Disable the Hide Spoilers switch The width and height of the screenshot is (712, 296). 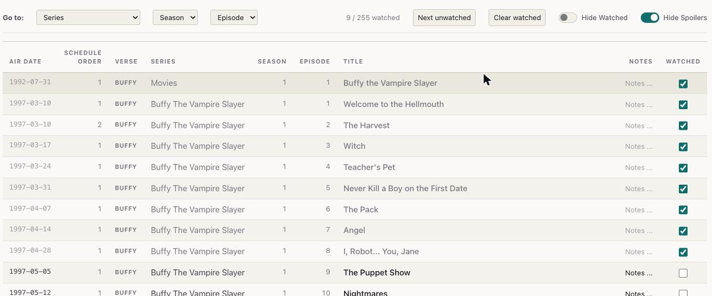pos(650,18)
